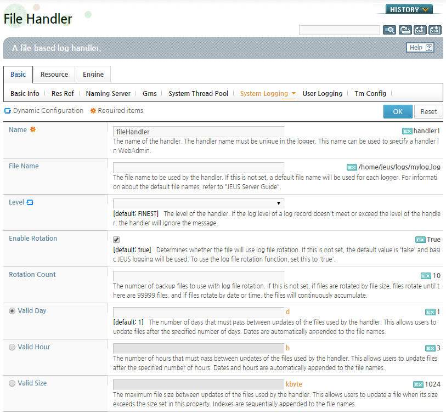Click the OK button
The image size is (446, 414).
click(x=398, y=111)
